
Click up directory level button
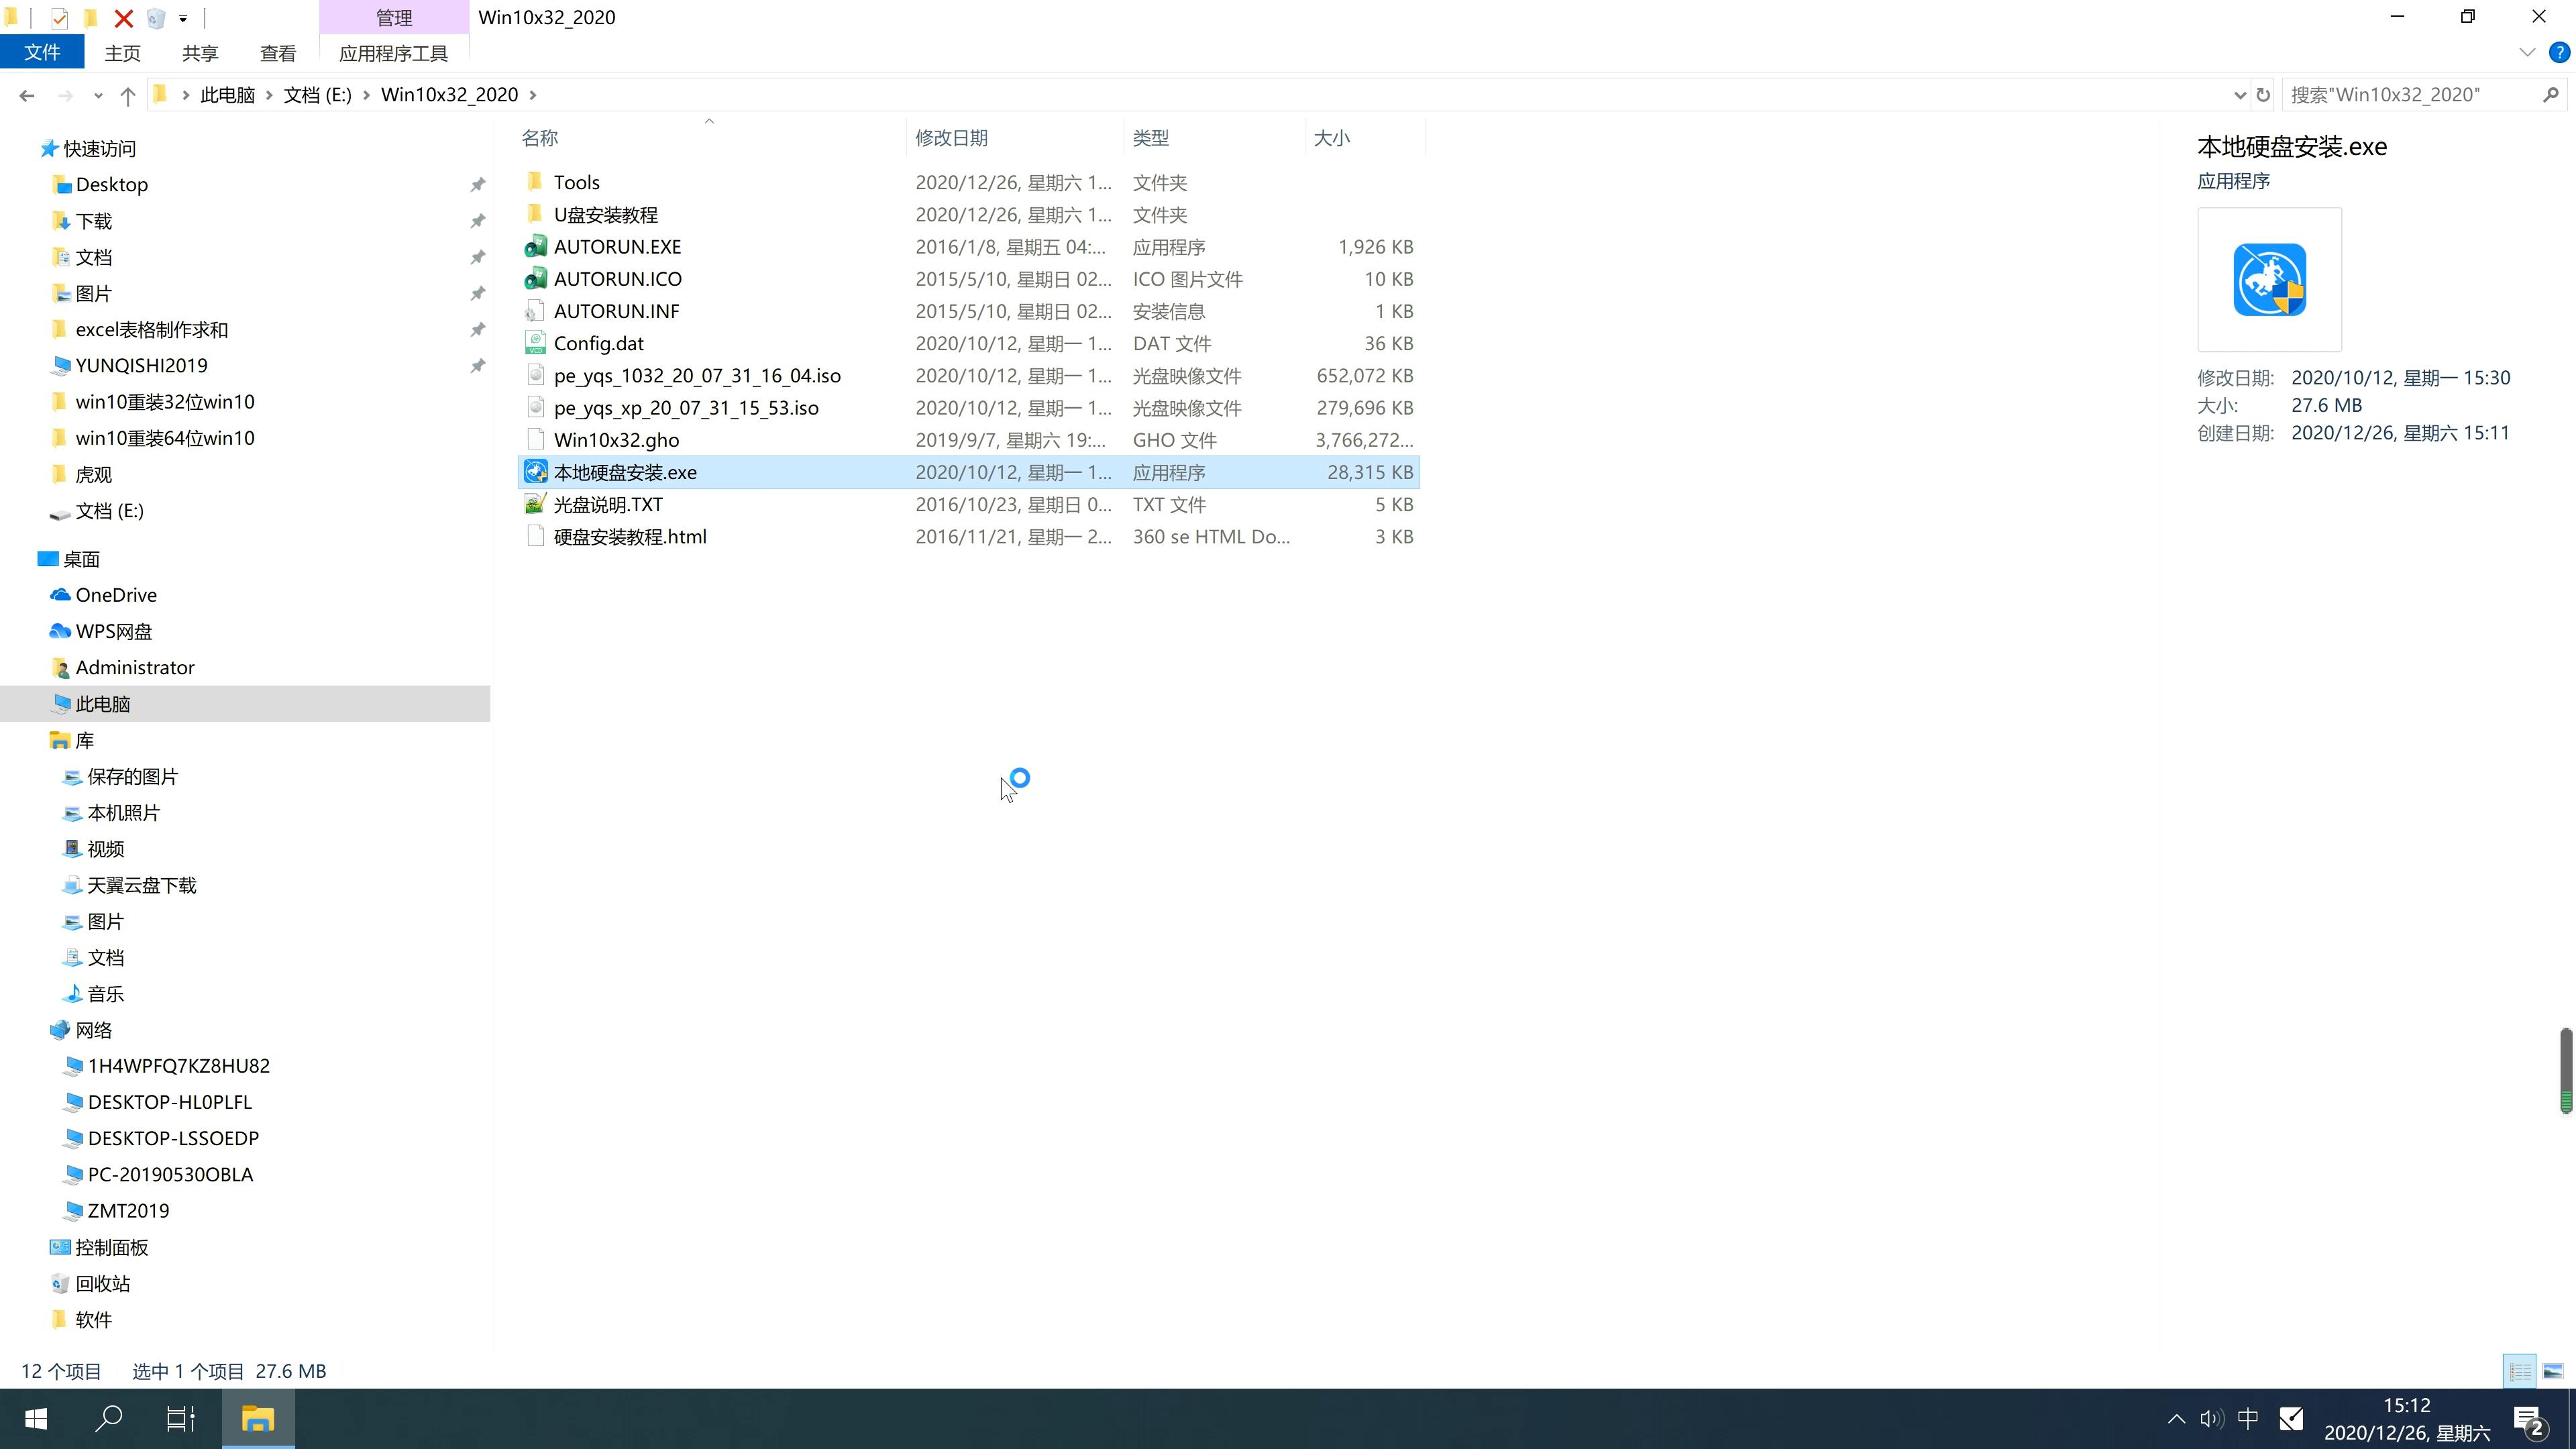[127, 94]
